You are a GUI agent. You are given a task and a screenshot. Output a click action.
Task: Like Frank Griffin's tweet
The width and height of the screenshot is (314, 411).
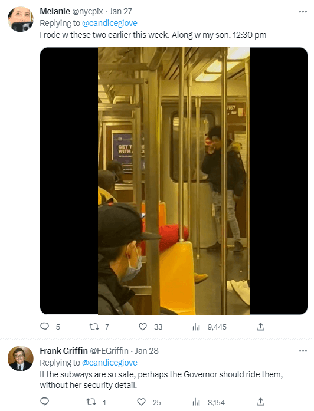tap(142, 402)
